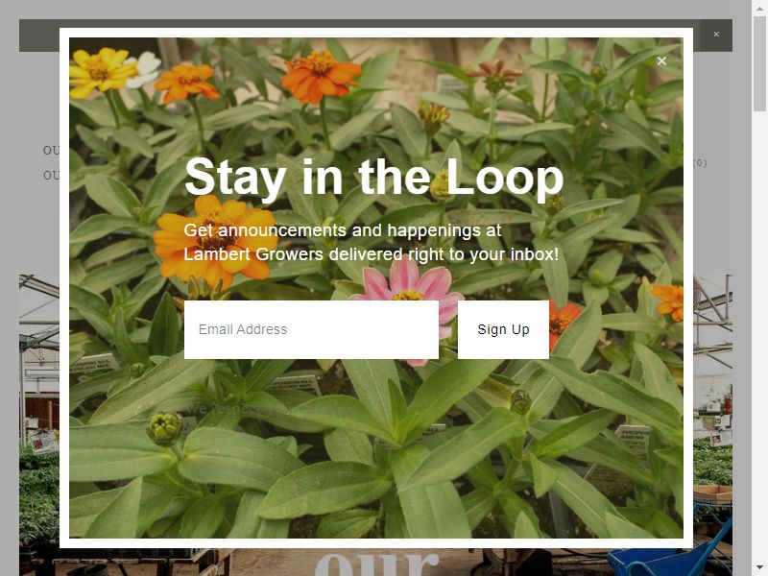768x576 pixels.
Task: Dismiss the dark announcement banner
Action: pos(716,35)
